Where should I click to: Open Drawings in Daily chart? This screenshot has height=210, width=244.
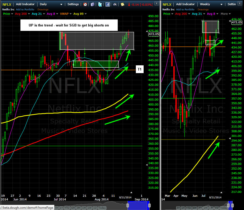pyautogui.click(x=43, y=10)
